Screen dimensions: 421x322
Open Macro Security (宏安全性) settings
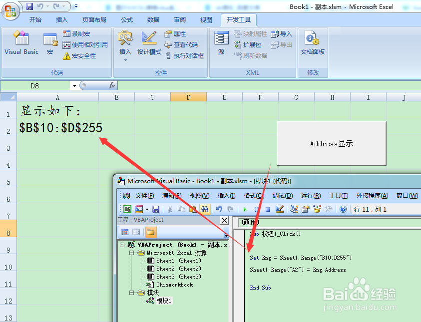click(79, 56)
